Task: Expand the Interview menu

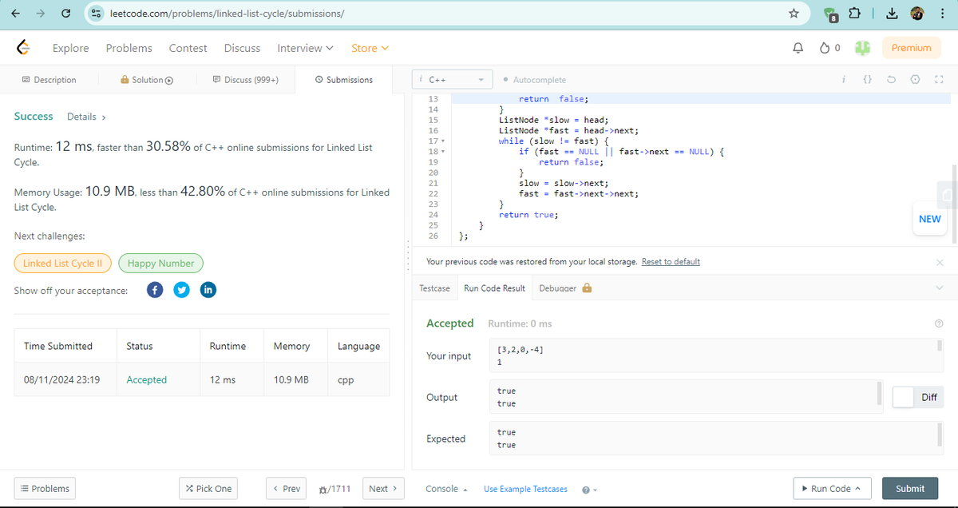Action: [x=305, y=48]
